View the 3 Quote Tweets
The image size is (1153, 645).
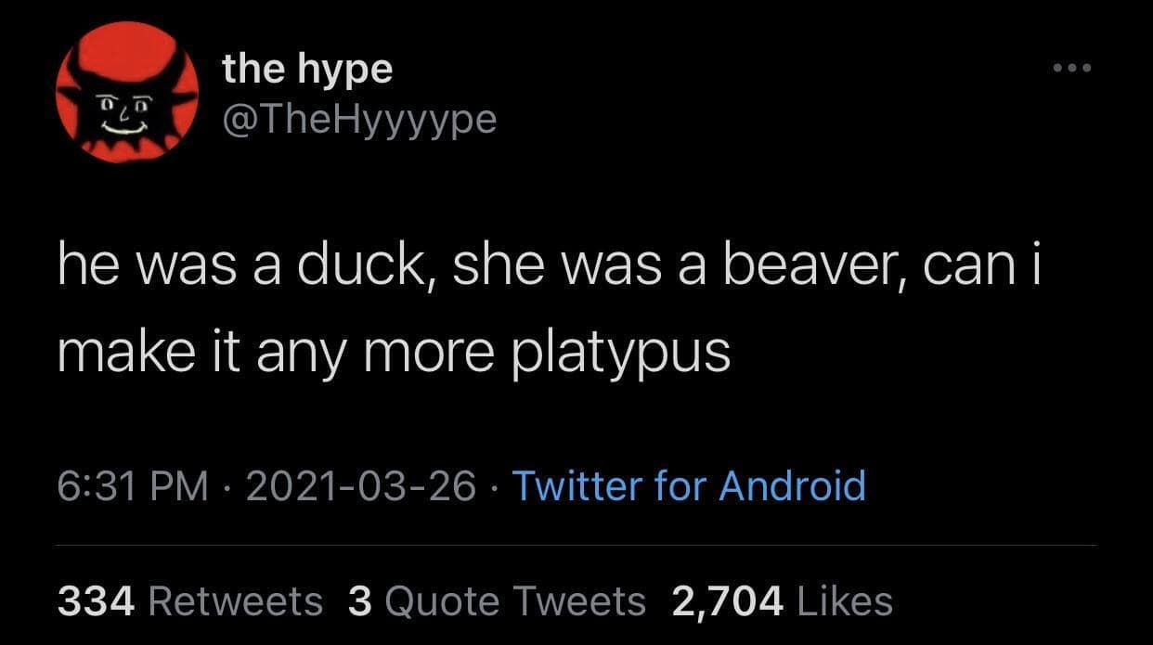click(497, 601)
